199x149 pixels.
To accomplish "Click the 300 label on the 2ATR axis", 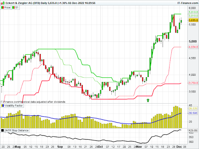I will tap(191, 142).
